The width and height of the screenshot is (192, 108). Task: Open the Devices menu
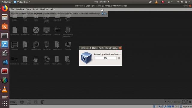(44, 9)
